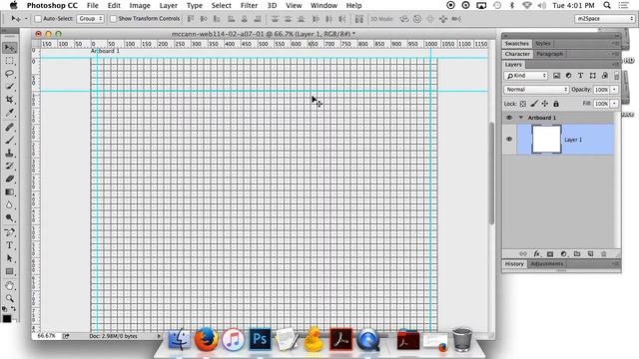The height and width of the screenshot is (359, 639).
Task: Select the Quick Selection tool
Action: click(9, 87)
